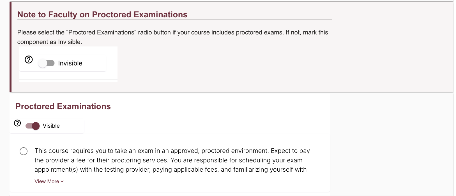Select the proctored exam requirement radio button
This screenshot has width=456, height=196.
24,151
